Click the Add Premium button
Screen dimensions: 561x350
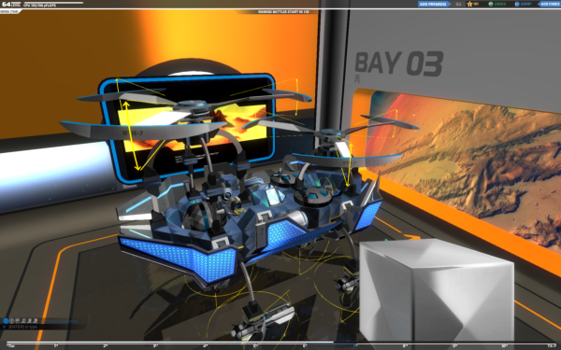433,4
